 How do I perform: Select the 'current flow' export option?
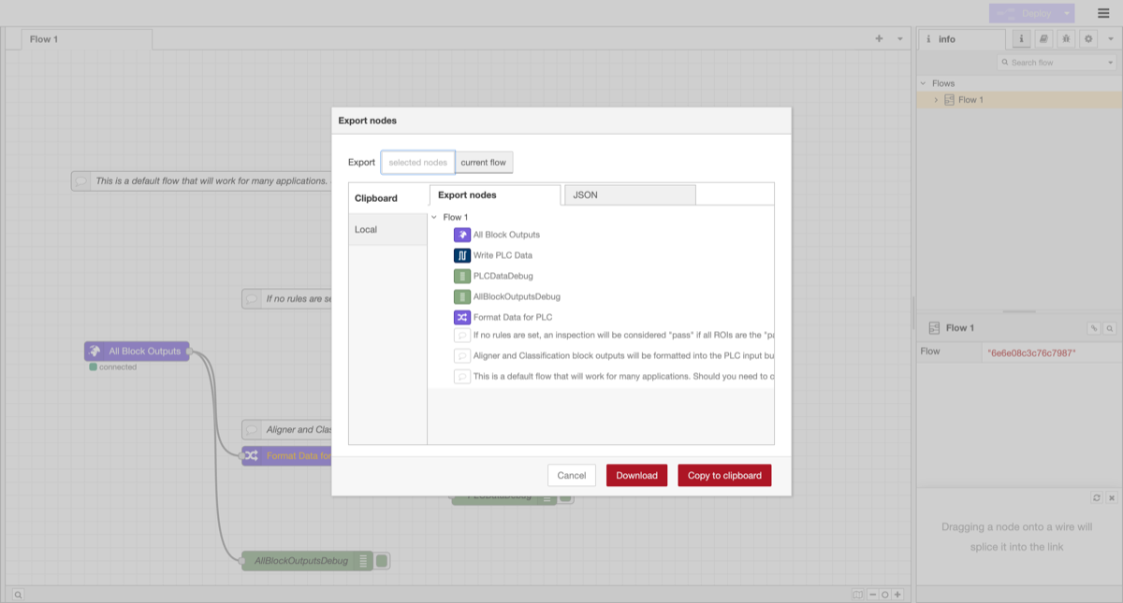coord(483,162)
